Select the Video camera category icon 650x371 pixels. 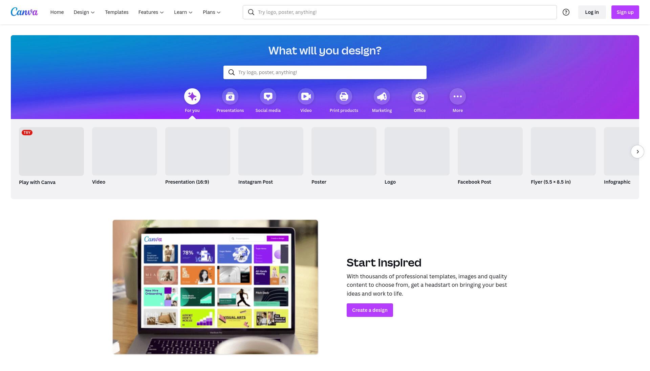[306, 97]
